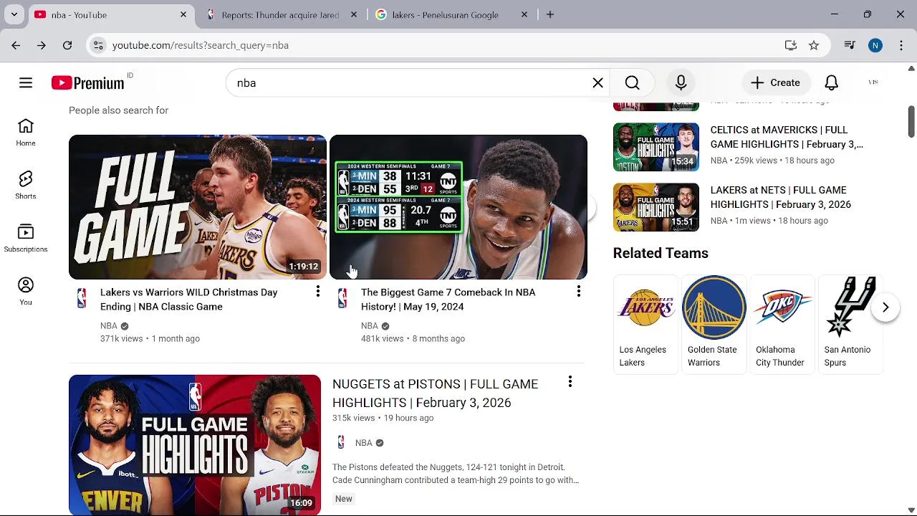
Task: Play the Denver vs Pistons highlights thumbnail
Action: [x=195, y=444]
